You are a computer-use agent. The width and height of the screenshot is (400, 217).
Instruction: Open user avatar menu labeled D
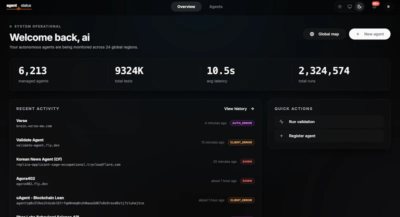[x=388, y=7]
